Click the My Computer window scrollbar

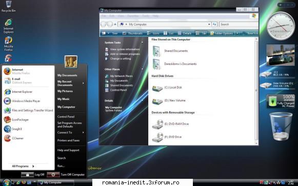256,91
